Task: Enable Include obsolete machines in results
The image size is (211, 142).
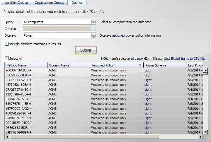Action: 7,44
